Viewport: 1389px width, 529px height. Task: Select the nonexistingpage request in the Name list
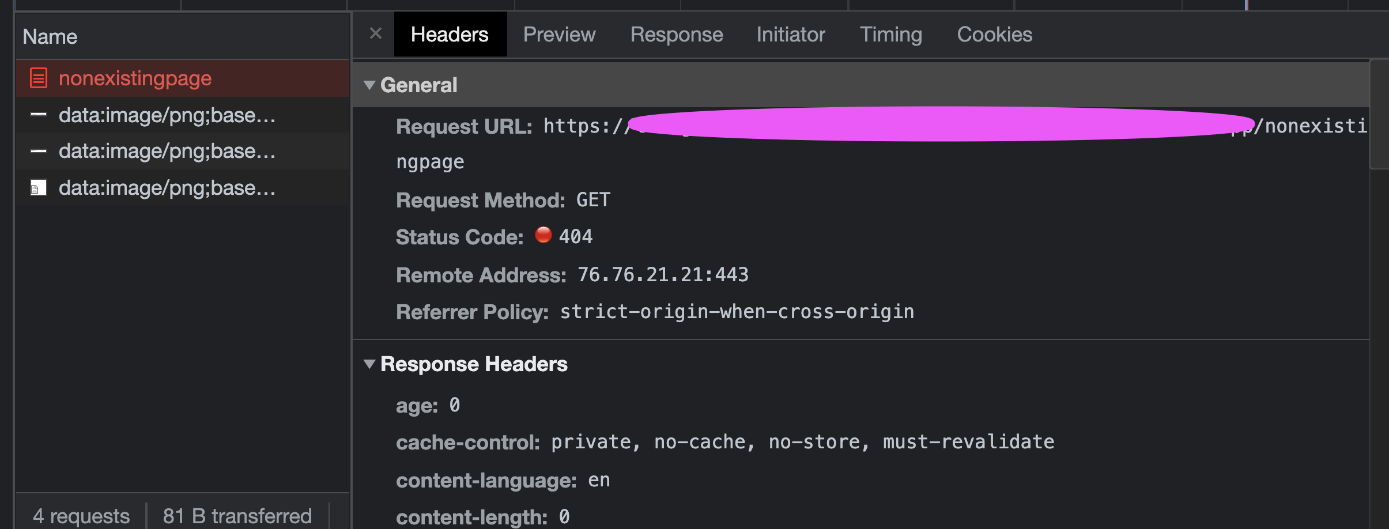pyautogui.click(x=135, y=78)
